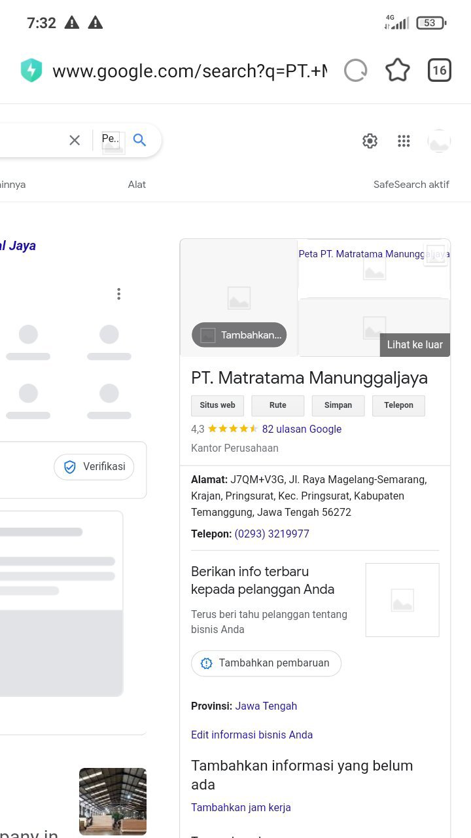471x838 pixels.
Task: Tap the browser security shield icon
Action: point(31,71)
